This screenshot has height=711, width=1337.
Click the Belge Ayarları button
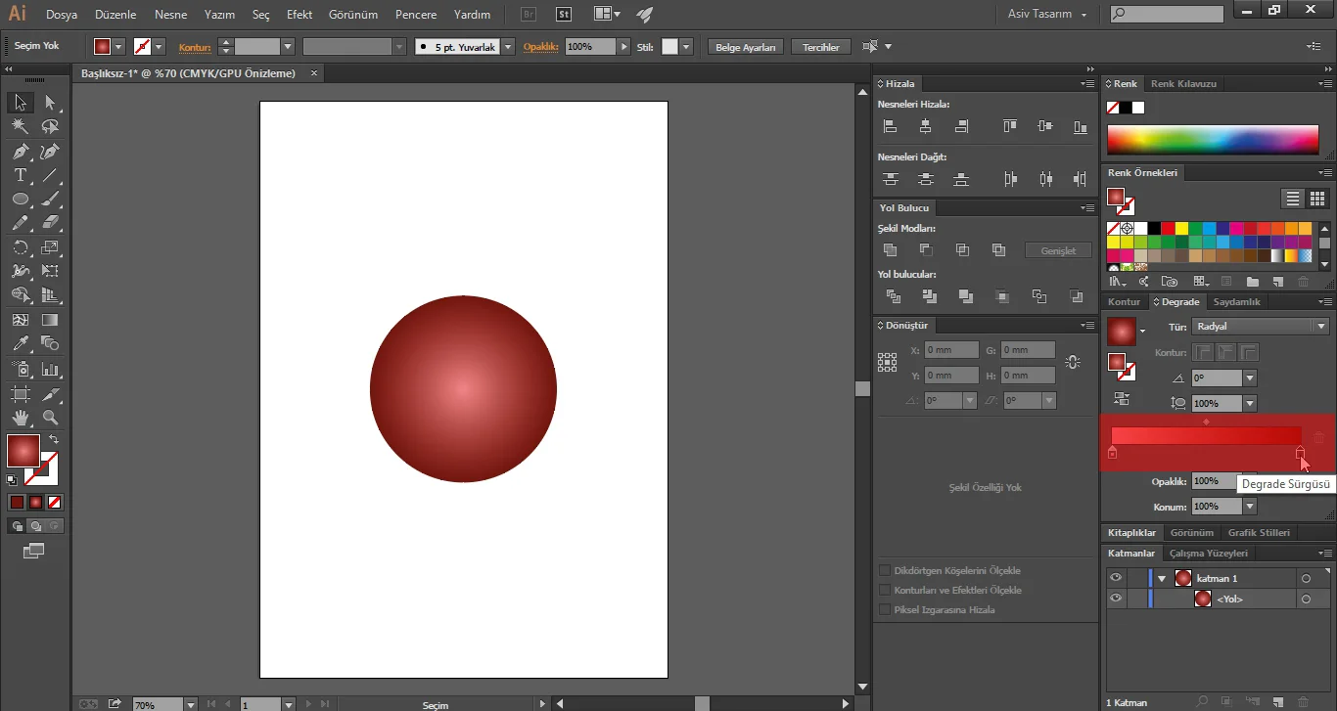[x=745, y=47]
